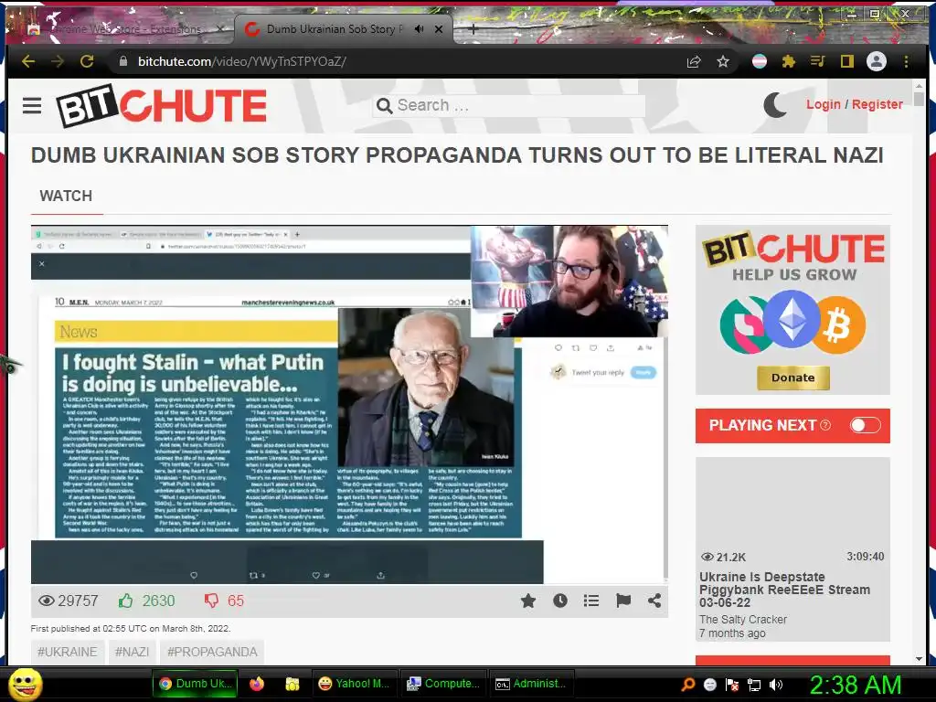The image size is (936, 702).
Task: Reload the page
Action: (87, 61)
